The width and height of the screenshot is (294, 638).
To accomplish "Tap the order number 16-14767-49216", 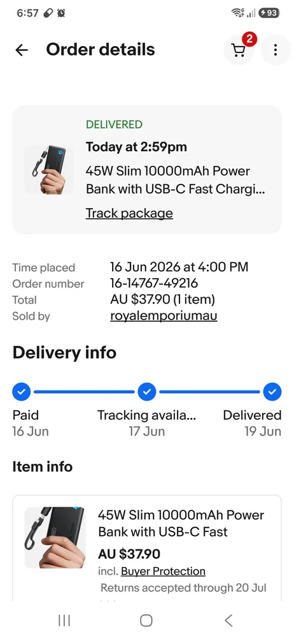I will click(x=154, y=283).
